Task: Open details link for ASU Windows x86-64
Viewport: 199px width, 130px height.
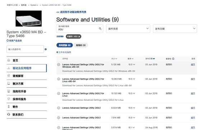Action: [193, 64]
